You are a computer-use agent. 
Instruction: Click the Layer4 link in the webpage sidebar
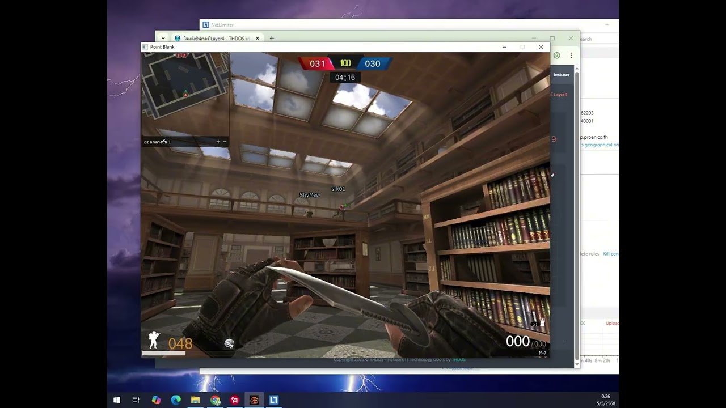[559, 95]
